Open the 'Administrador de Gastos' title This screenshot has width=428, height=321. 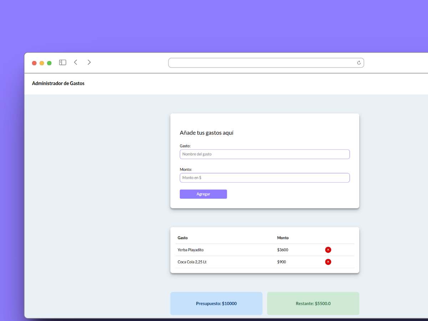click(58, 83)
